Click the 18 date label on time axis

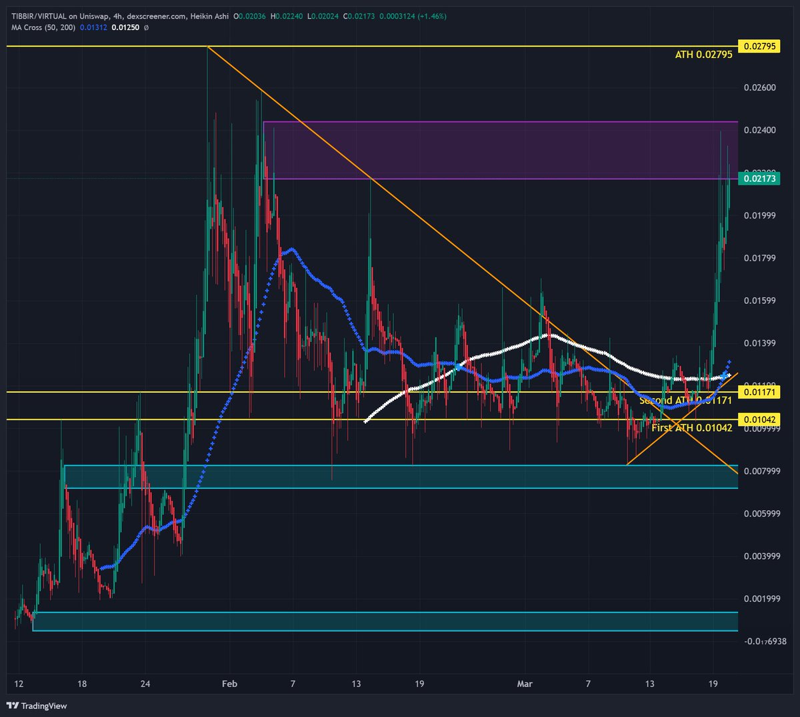coord(82,684)
